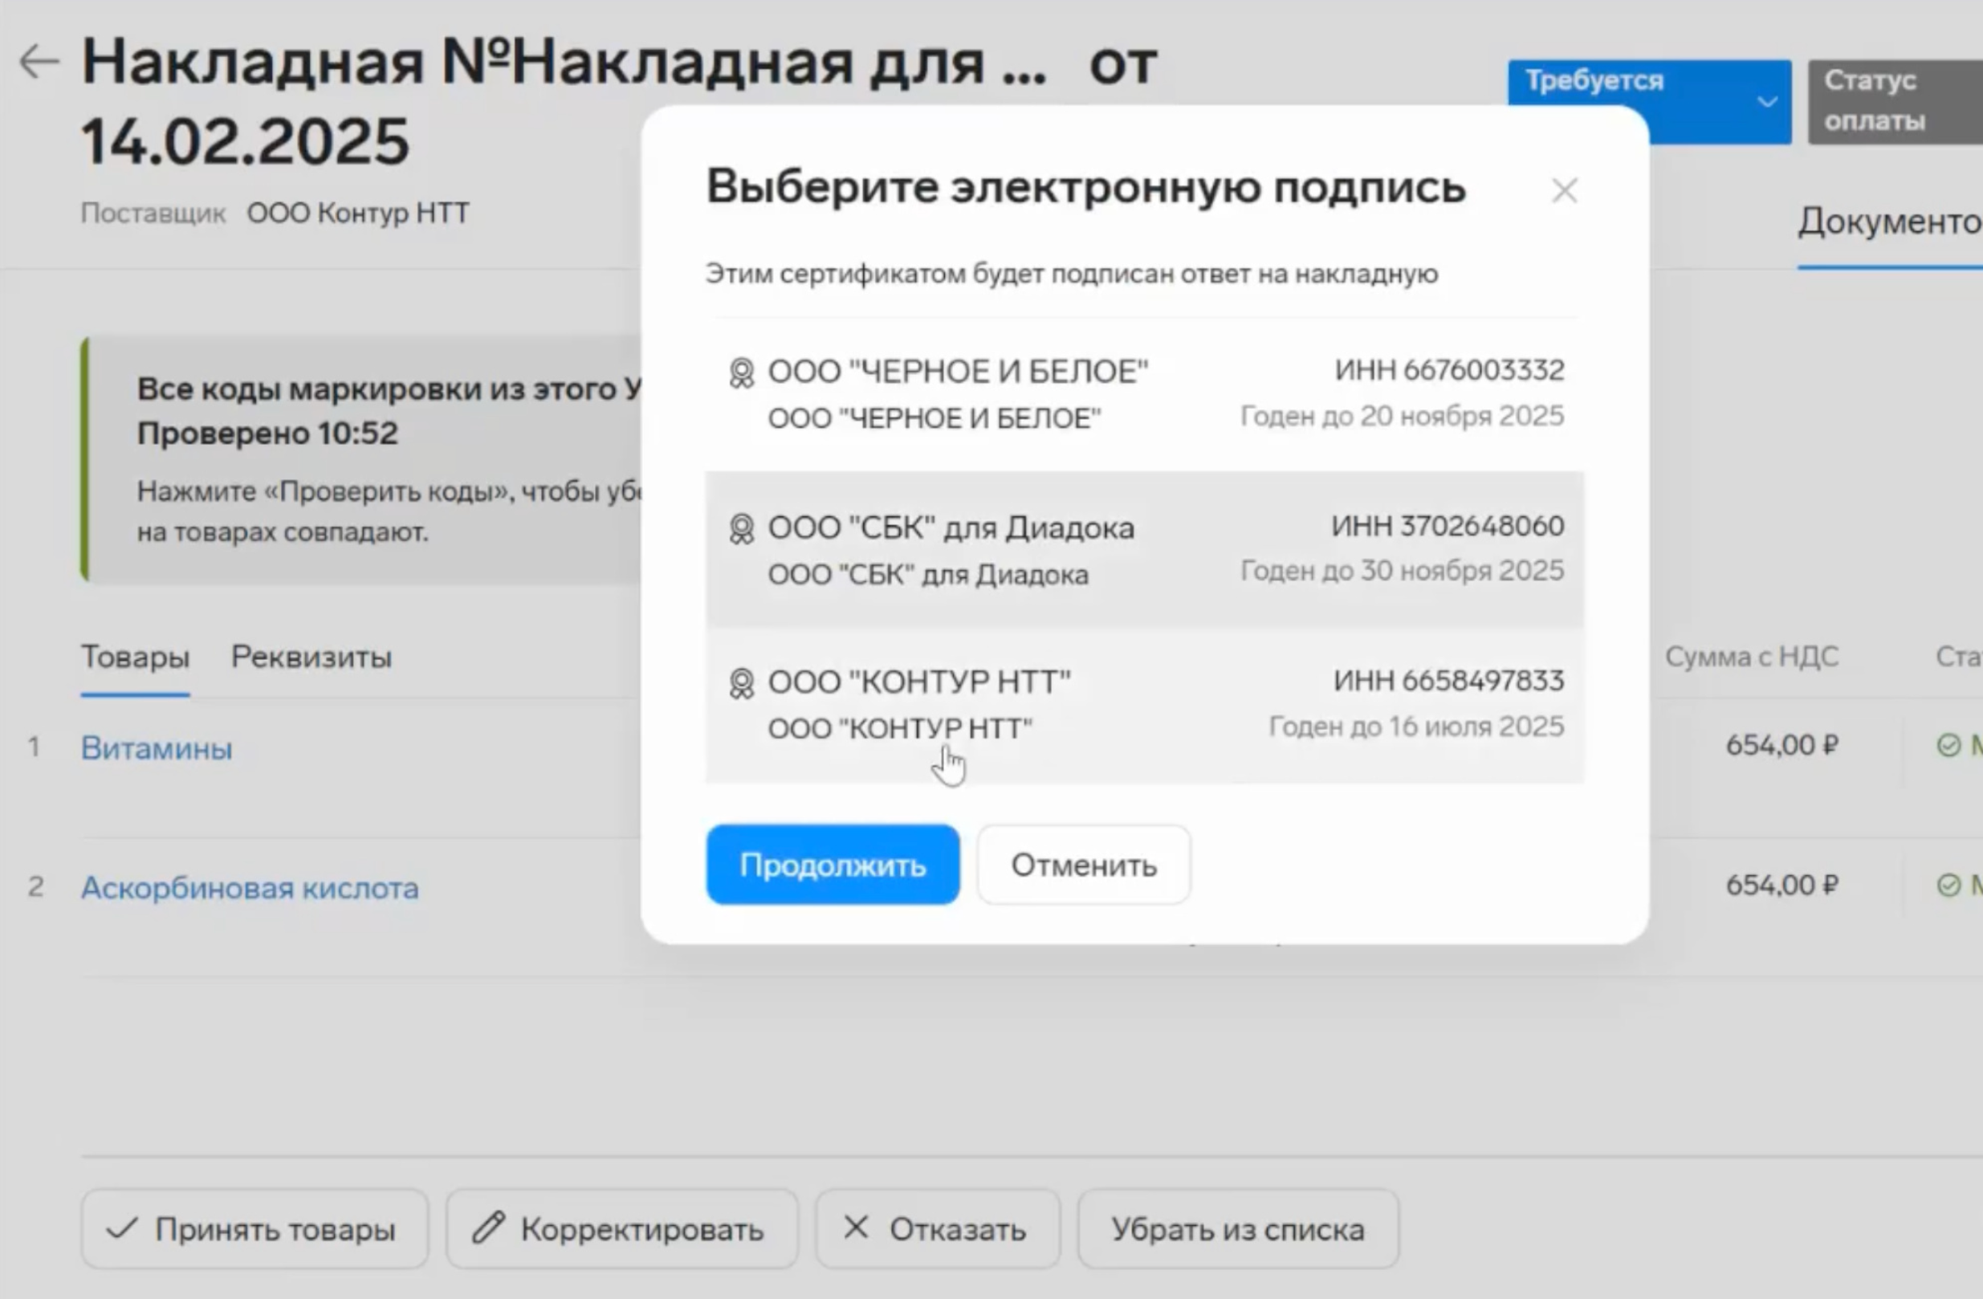Go back using the left arrow icon
The image size is (1983, 1299).
[x=39, y=62]
